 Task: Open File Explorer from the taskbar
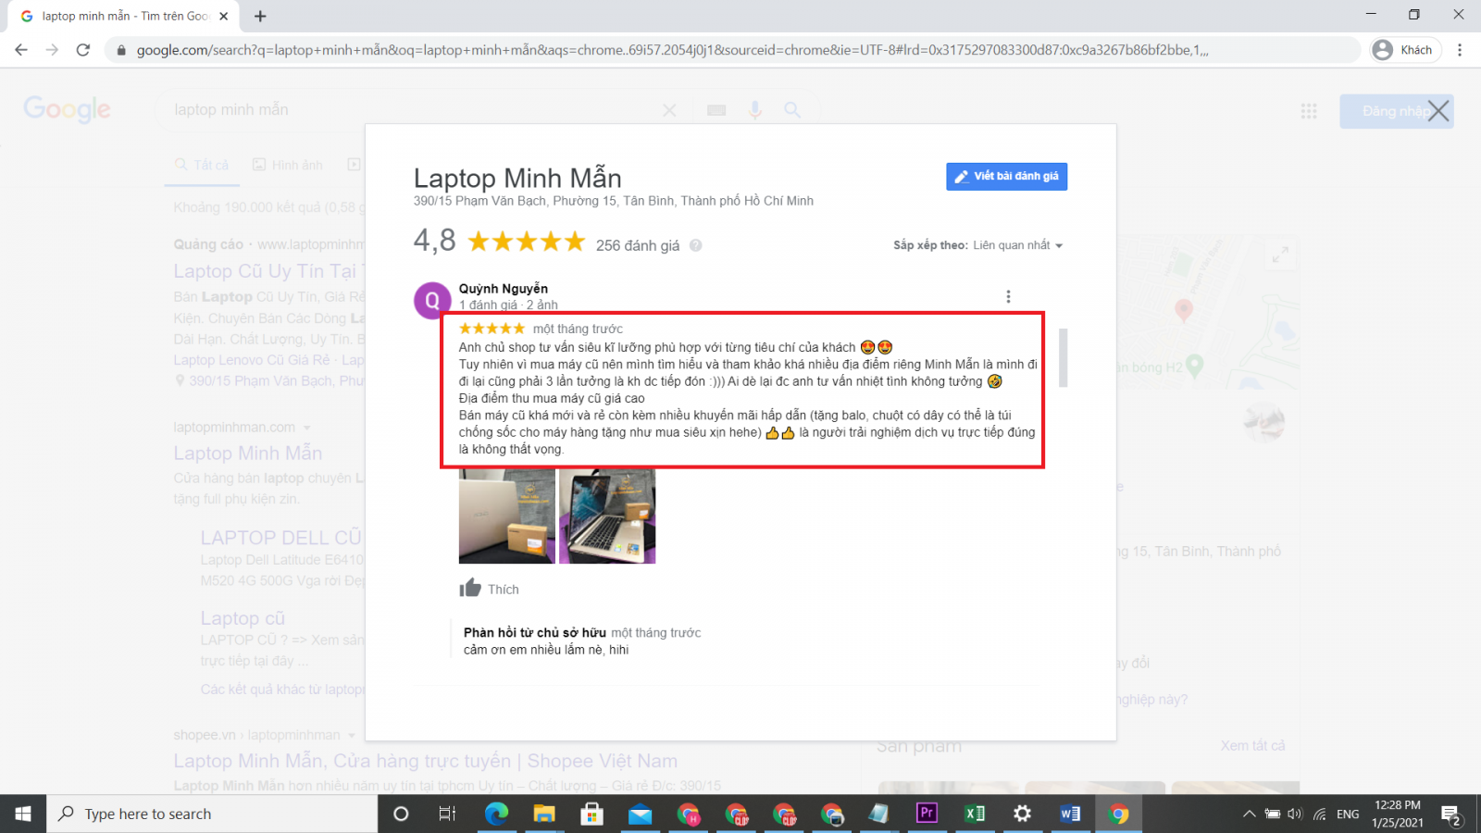[544, 814]
